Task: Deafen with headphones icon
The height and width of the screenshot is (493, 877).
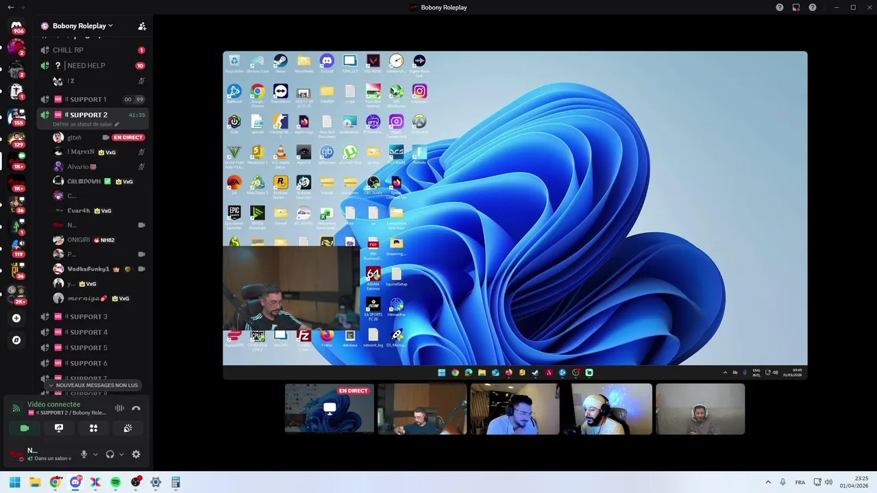Action: pyautogui.click(x=110, y=454)
